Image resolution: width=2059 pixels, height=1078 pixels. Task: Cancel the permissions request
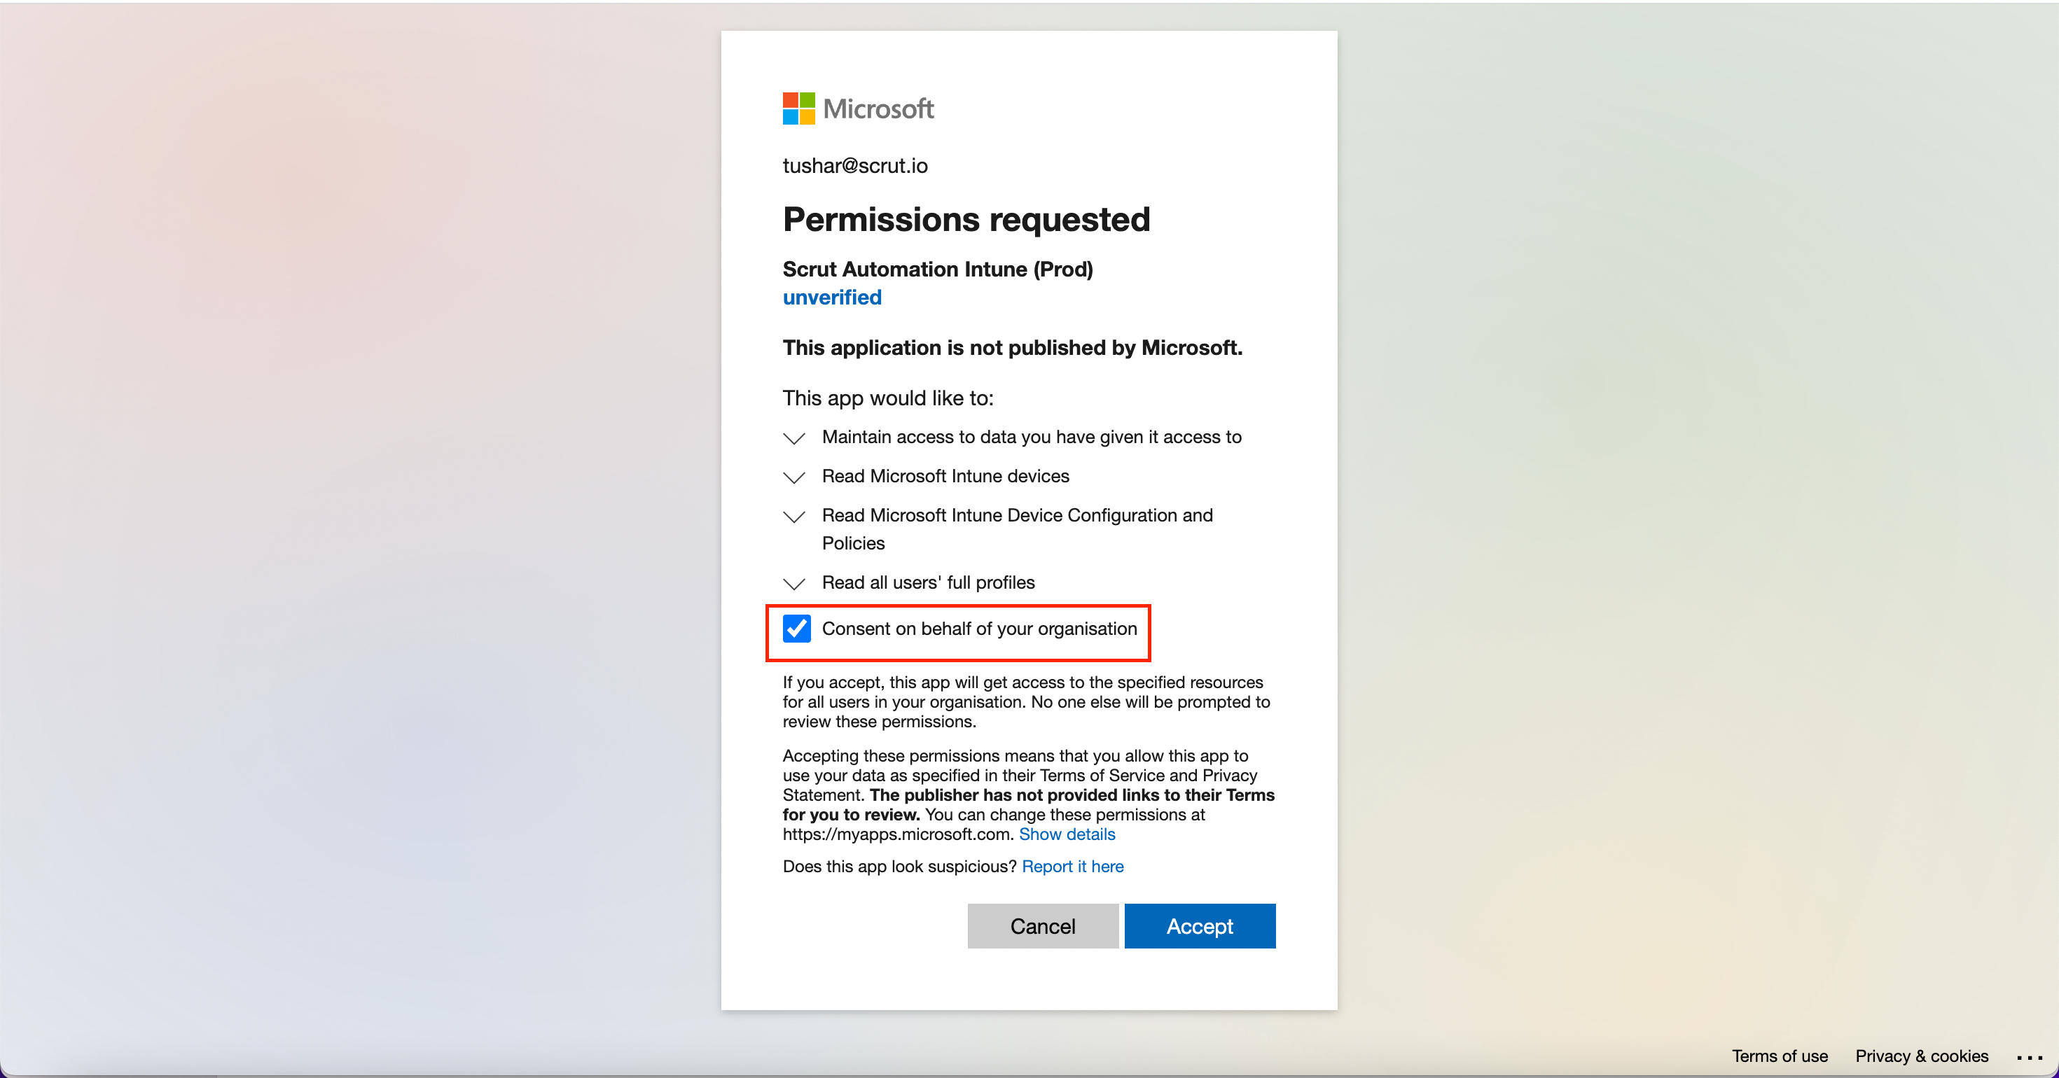(x=1043, y=926)
